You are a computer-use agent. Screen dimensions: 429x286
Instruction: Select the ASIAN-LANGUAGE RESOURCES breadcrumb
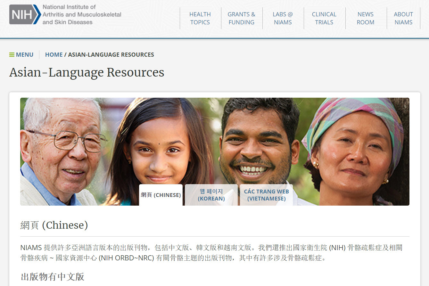coord(111,54)
